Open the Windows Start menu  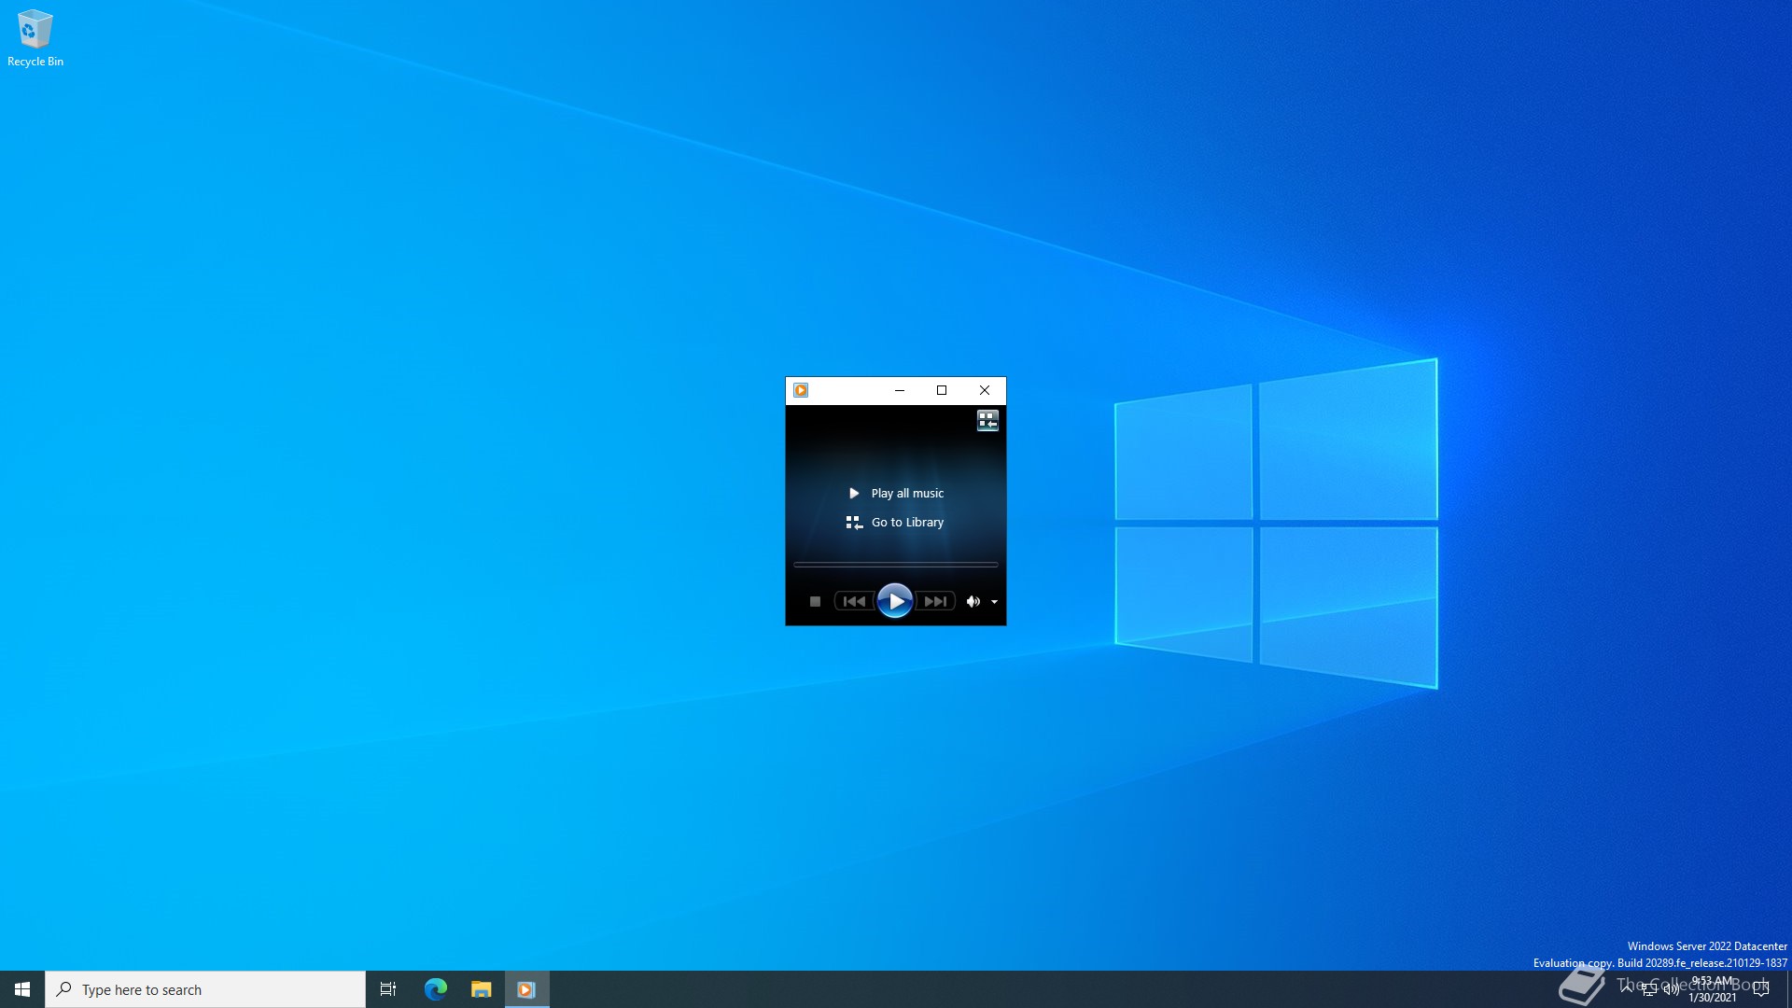pos(22,989)
